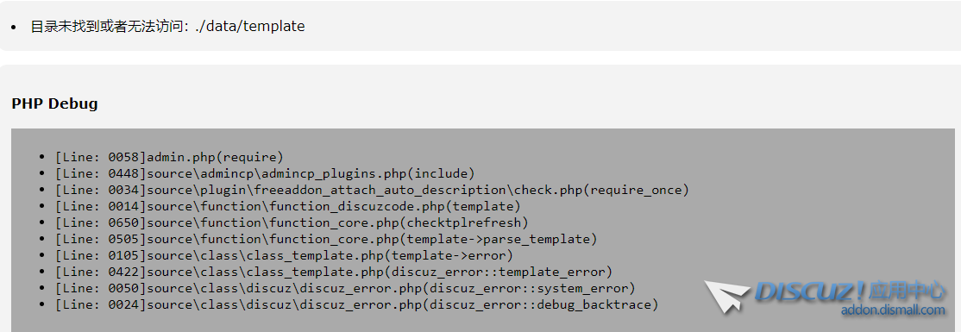Click the Line: 0058 marker
Viewport: 961px width, 332px height.
pos(101,157)
